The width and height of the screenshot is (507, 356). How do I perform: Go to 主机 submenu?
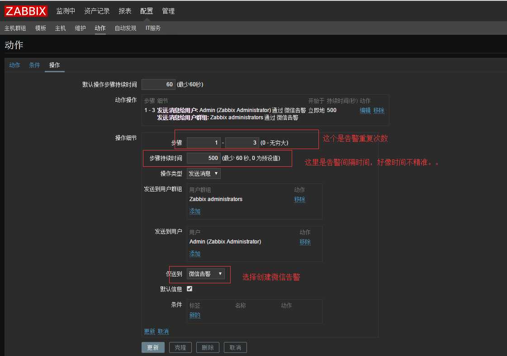[x=60, y=28]
